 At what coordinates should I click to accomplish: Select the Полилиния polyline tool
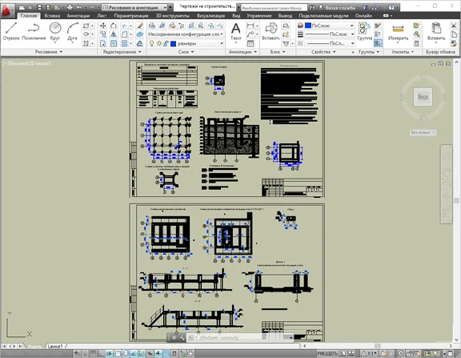coord(34,31)
